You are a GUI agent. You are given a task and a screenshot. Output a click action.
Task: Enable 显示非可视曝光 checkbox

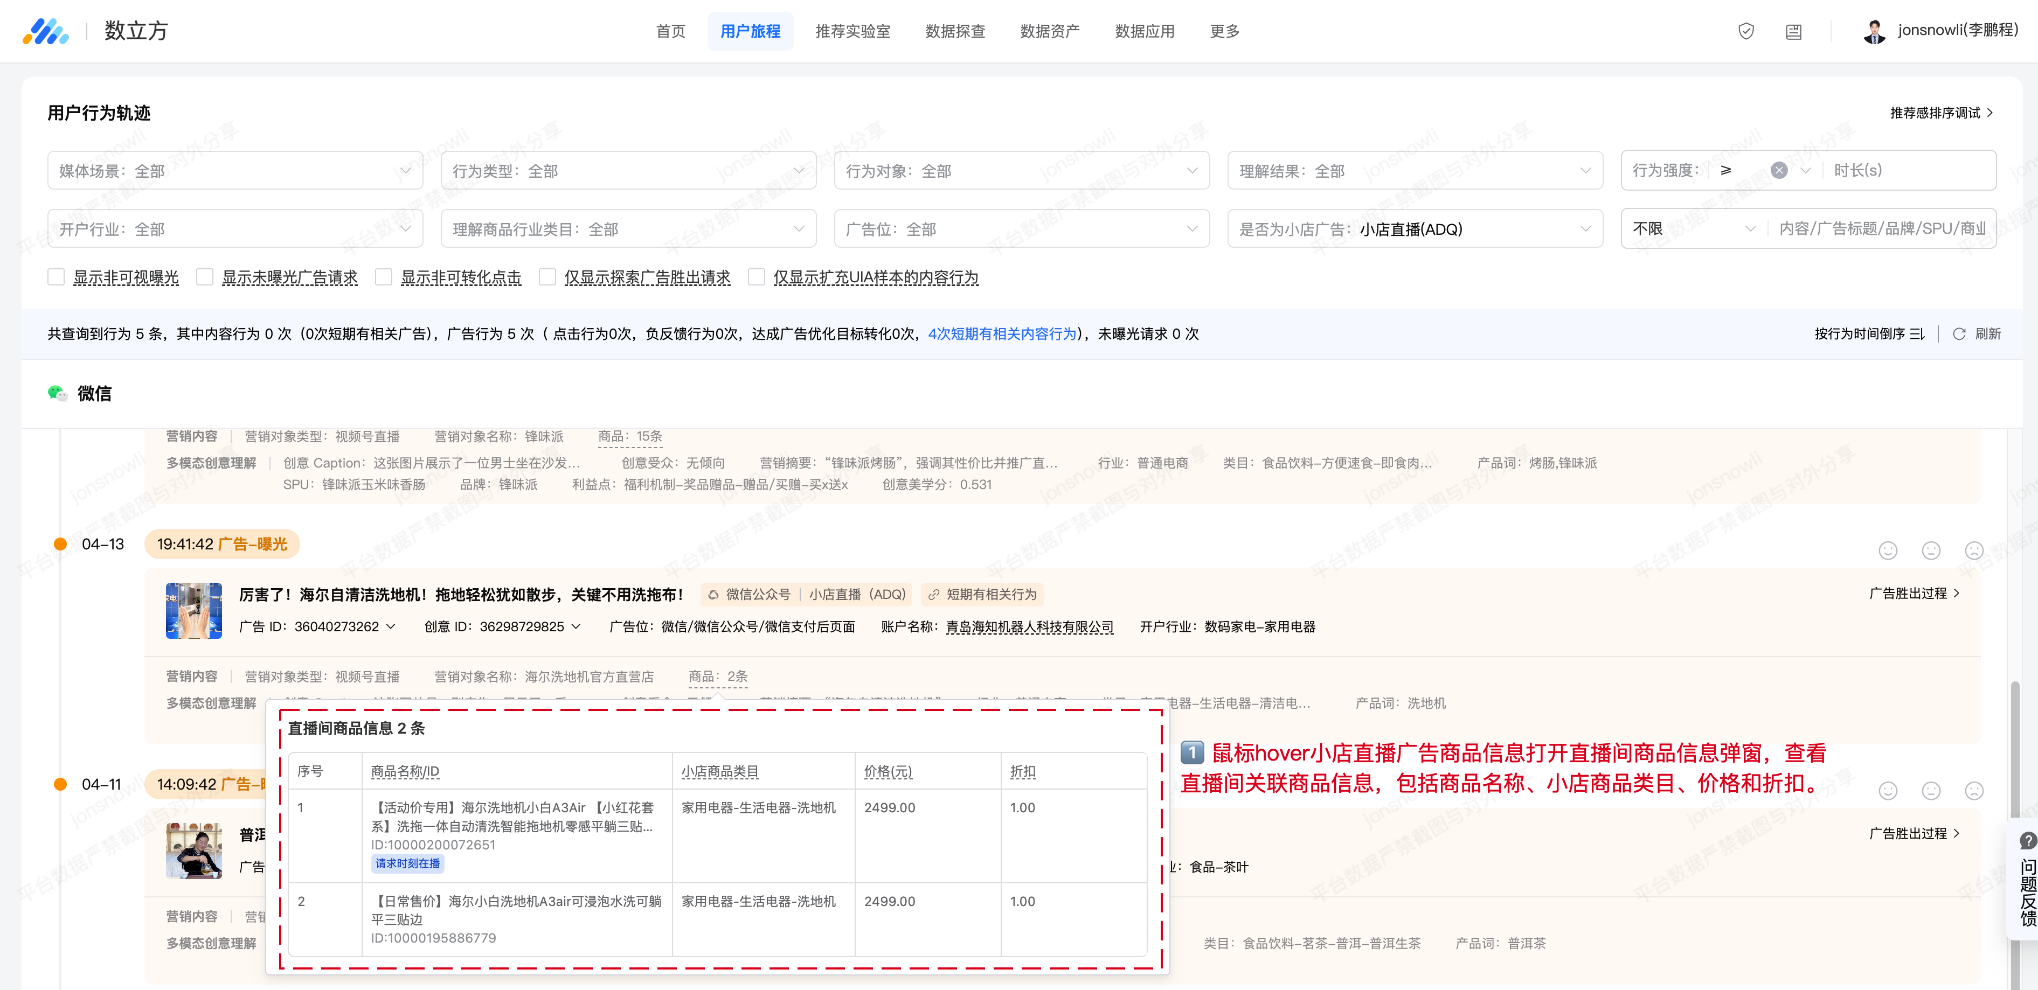(x=56, y=277)
